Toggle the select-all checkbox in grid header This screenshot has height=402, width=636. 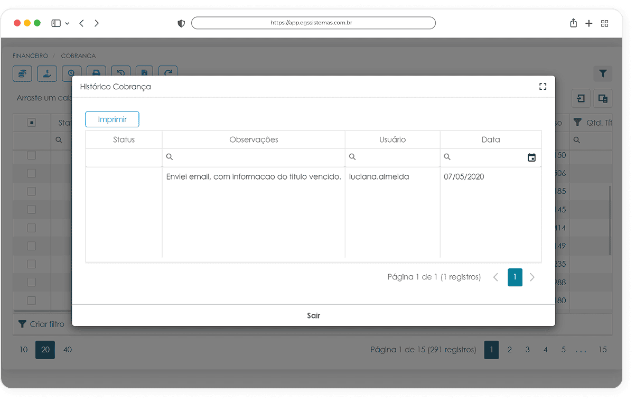pos(32,123)
